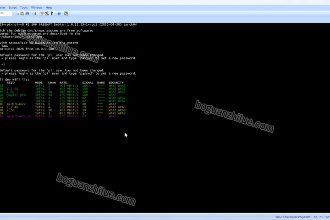
Task: Click the magenta channel value 44
Action: tap(50, 116)
